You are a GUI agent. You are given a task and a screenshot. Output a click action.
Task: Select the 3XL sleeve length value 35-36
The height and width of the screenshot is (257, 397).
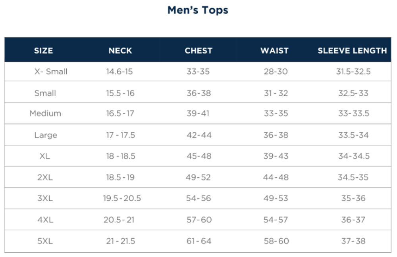pos(353,198)
